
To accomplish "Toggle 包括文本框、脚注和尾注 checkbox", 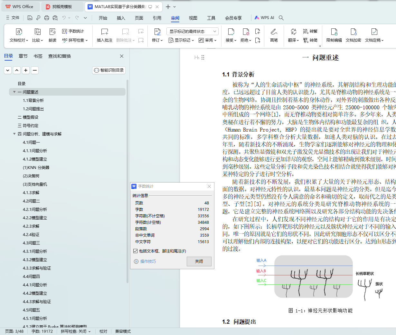I will coord(135,251).
